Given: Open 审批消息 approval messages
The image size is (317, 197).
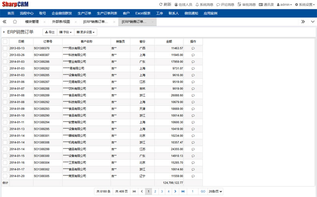Looking at the screenshot, I should (x=247, y=4).
